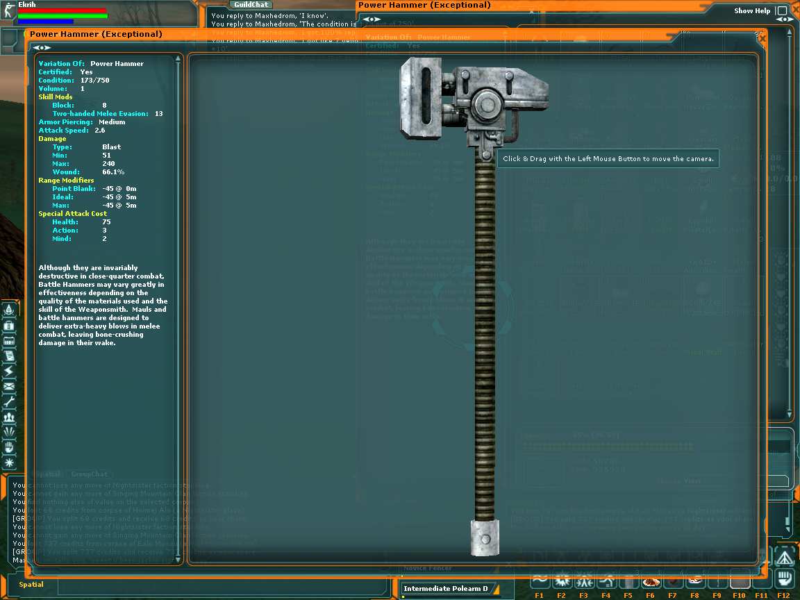The width and height of the screenshot is (800, 600).
Task: Click the scroll-up arrow of item details panel
Action: pos(178,58)
